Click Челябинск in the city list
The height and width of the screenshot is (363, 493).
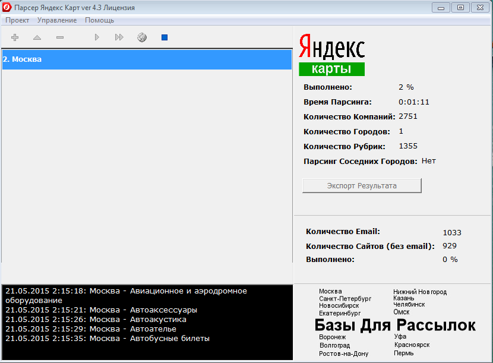click(x=409, y=305)
